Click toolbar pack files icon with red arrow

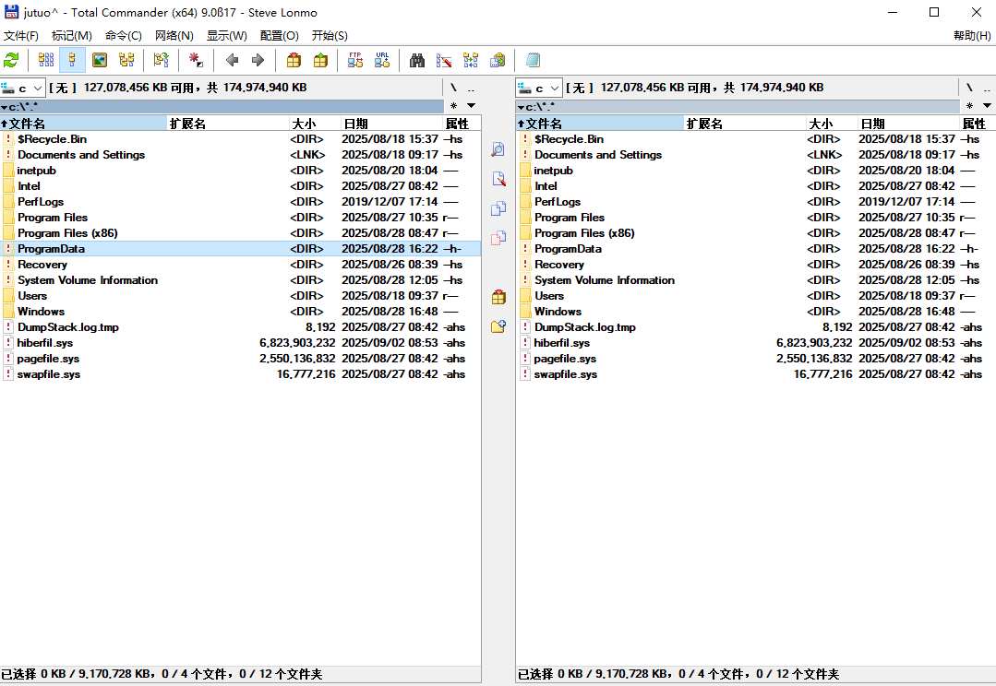point(294,60)
